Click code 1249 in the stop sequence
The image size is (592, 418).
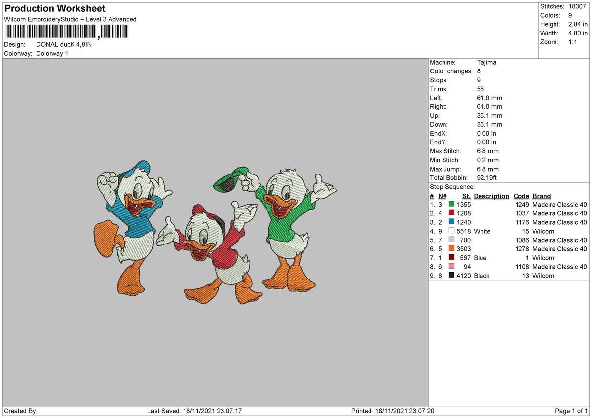pyautogui.click(x=522, y=204)
